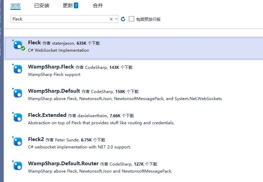Switch to the 浏览 tab
Screen dimensions: 263x182
click(x=16, y=6)
